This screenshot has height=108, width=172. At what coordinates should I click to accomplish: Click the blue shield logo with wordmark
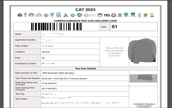point(133,15)
